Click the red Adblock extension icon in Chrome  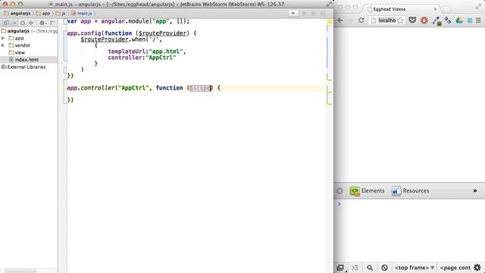pyautogui.click(x=424, y=20)
